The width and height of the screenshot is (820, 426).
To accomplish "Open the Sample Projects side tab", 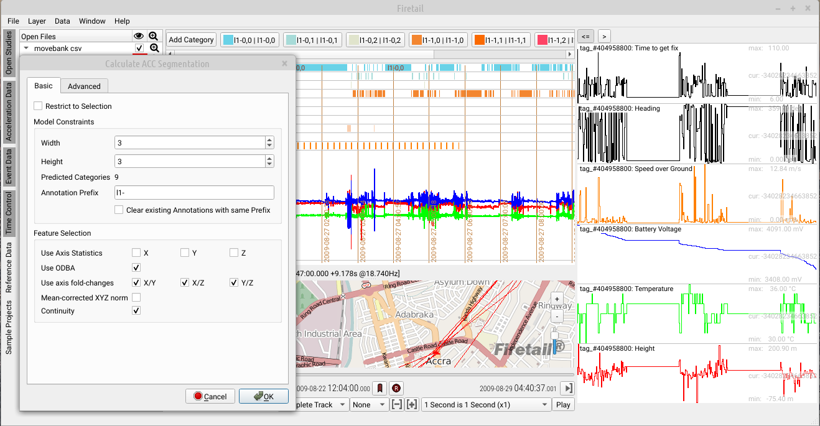I will point(9,327).
